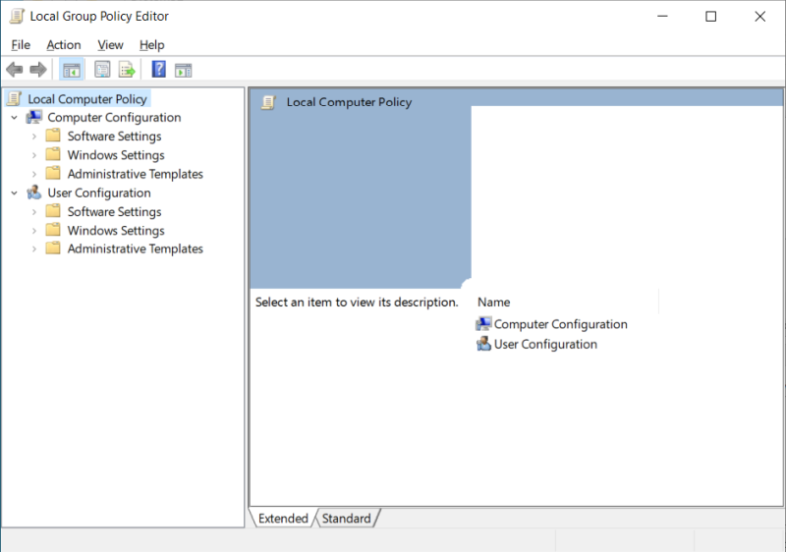
Task: Select Computer Configuration in the right pane list
Action: [560, 324]
